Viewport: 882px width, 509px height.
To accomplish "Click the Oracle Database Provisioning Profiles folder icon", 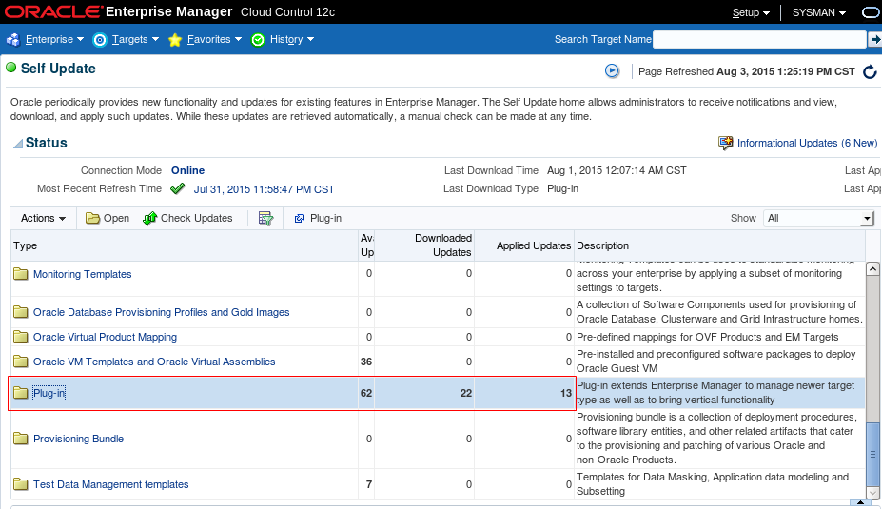I will click(21, 312).
